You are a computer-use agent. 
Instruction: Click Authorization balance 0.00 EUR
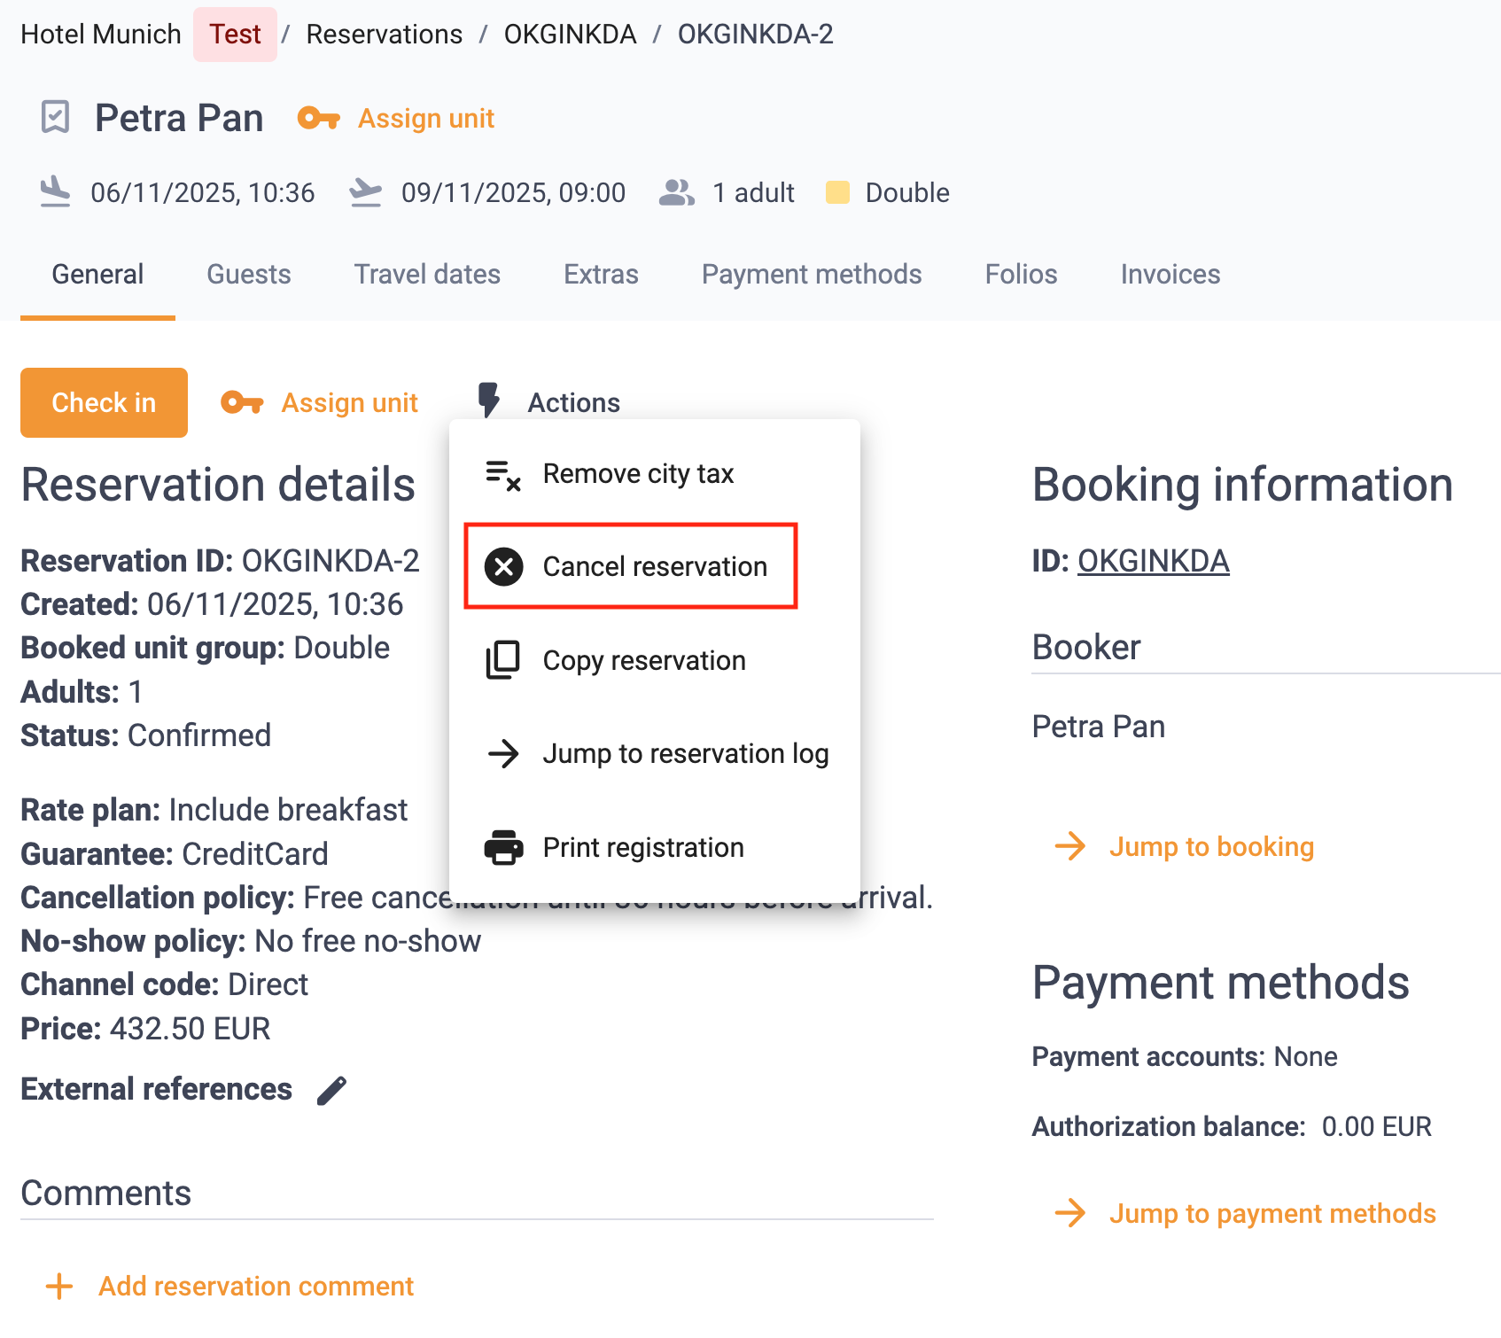pos(1232,1126)
